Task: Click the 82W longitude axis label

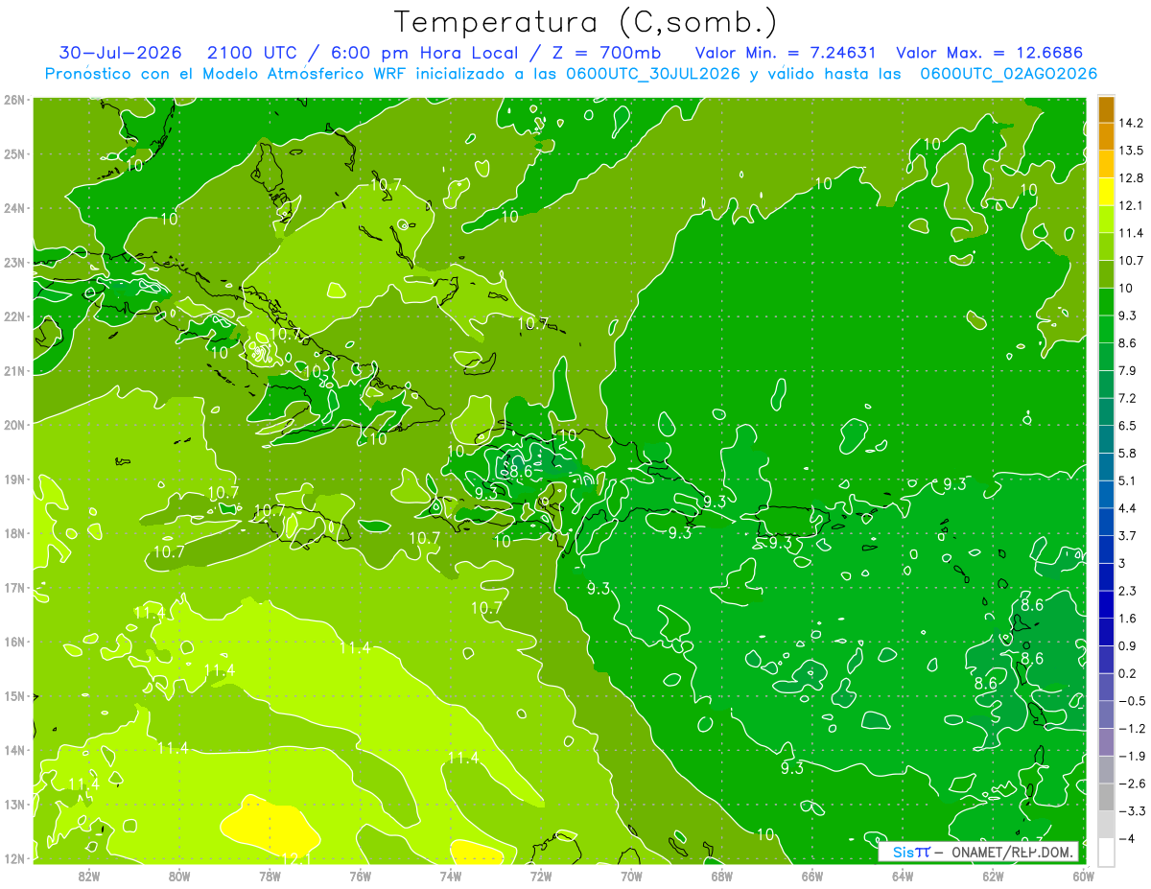Action: click(89, 876)
